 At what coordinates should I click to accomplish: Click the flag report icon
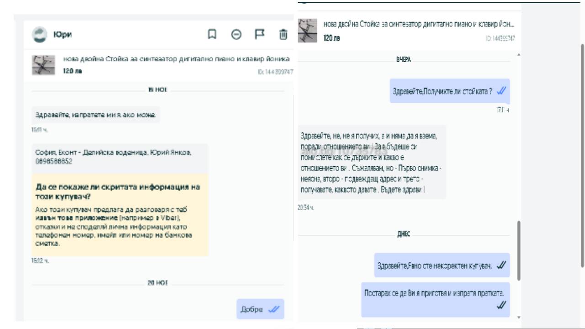[x=260, y=34]
